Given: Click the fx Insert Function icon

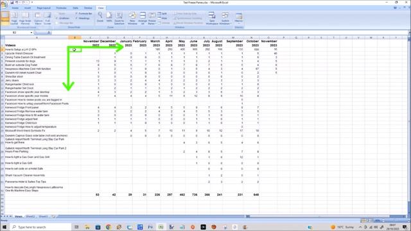Looking at the screenshot, I should pyautogui.click(x=49, y=33).
